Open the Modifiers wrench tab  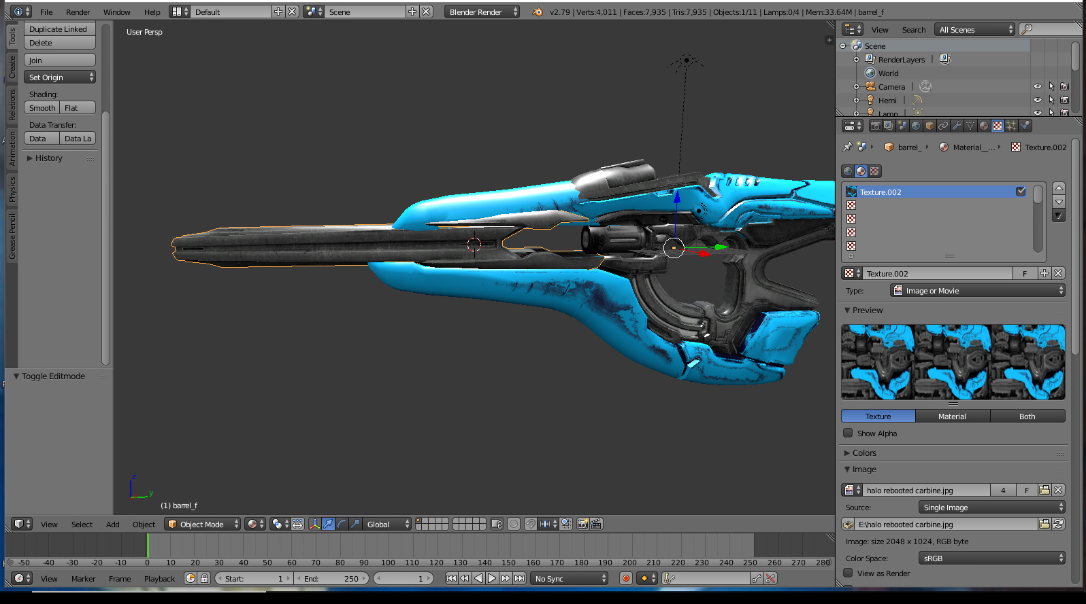pyautogui.click(x=957, y=126)
